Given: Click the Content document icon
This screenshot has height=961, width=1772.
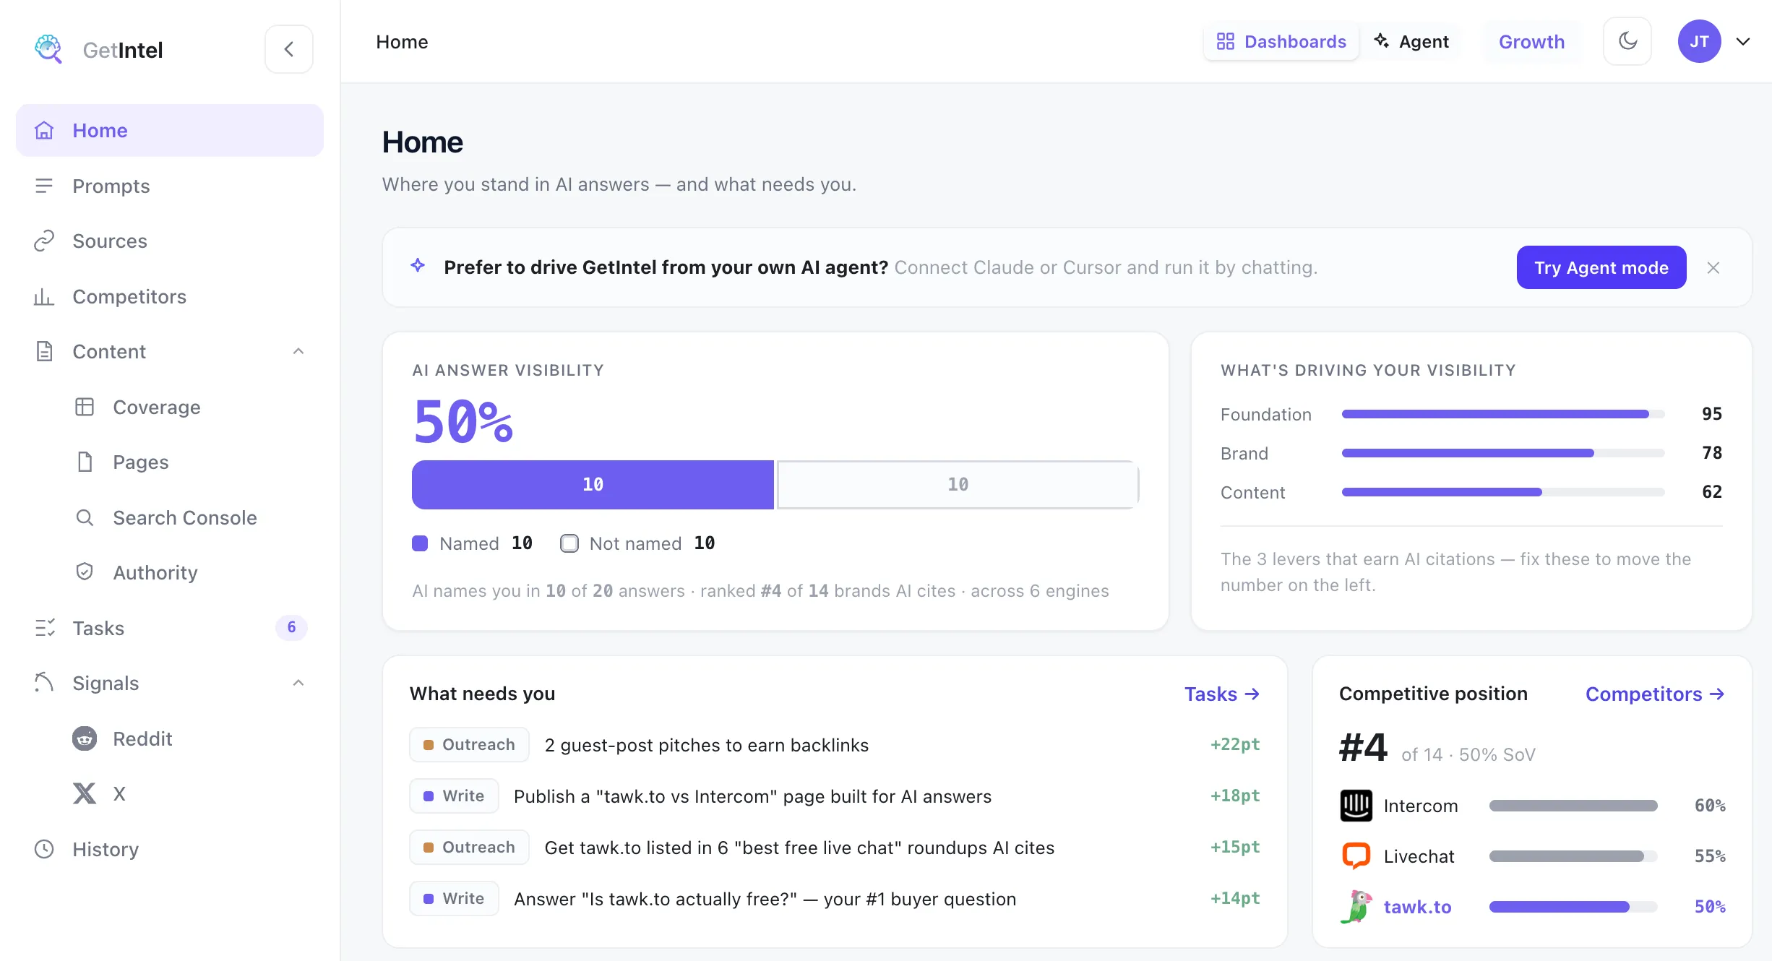Looking at the screenshot, I should pyautogui.click(x=44, y=351).
